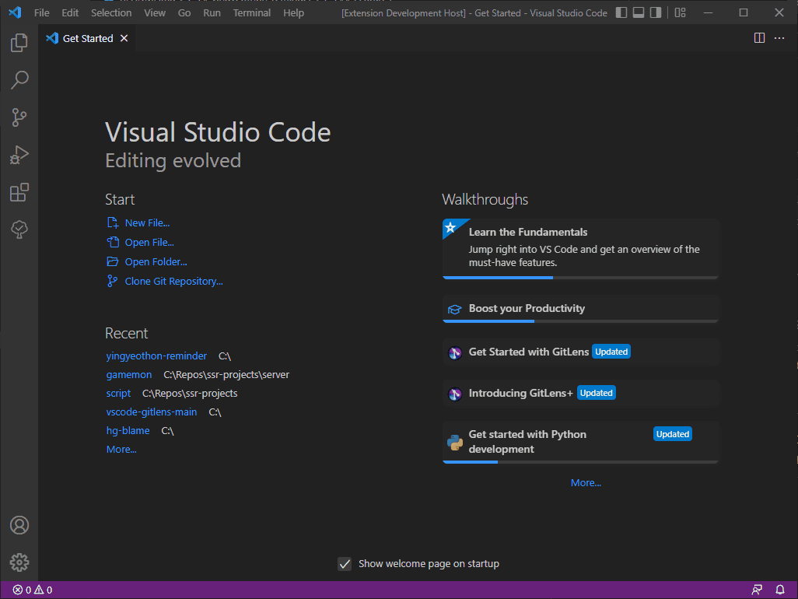Click the Open File... link

tap(149, 242)
